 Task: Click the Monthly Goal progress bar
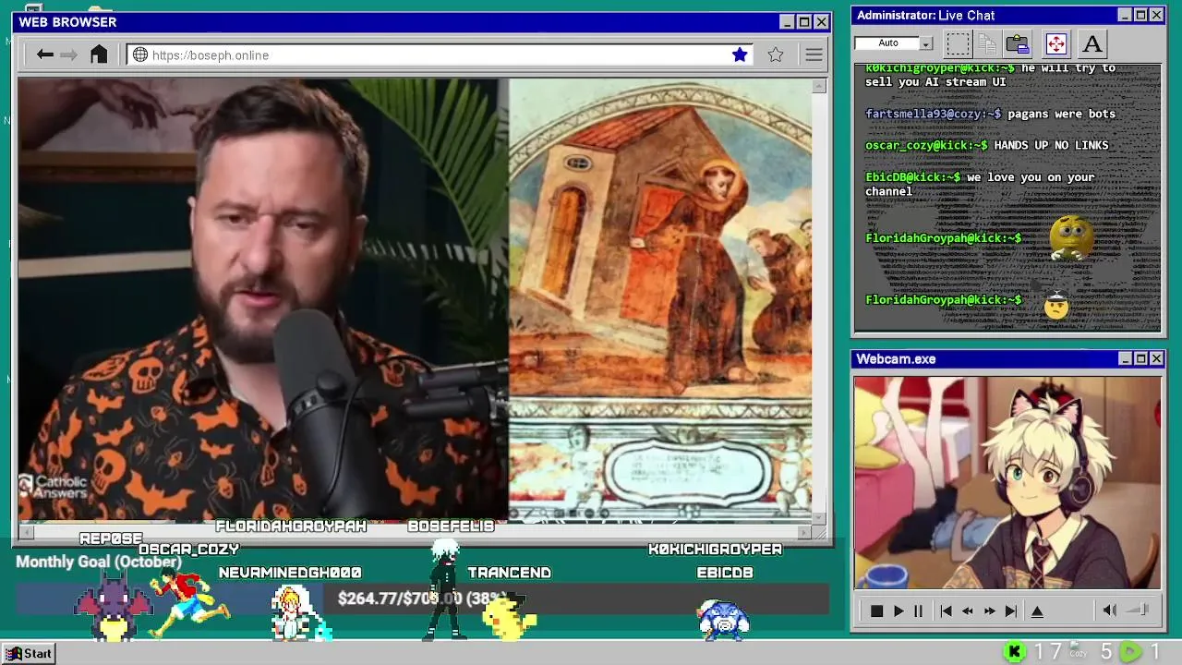click(x=423, y=598)
